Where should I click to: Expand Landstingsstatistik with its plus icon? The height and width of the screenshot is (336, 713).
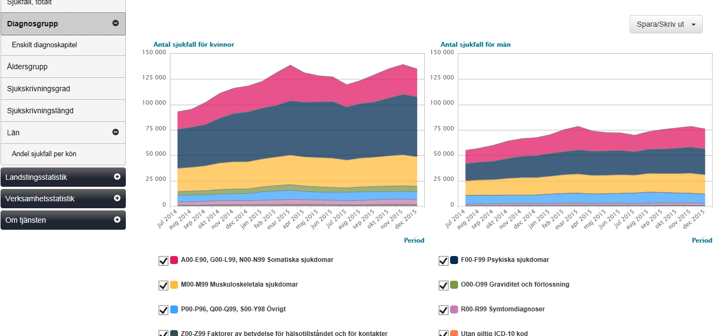point(117,177)
